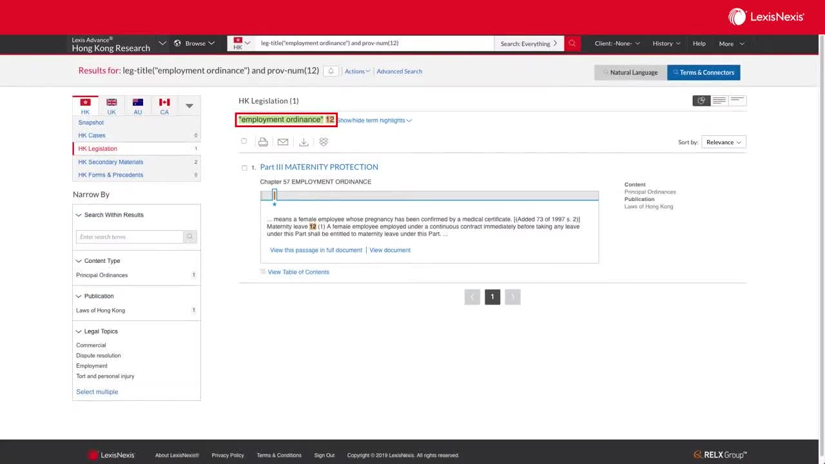Click the hit marker on document bar
Viewport: 825px width, 464px height.
click(275, 195)
